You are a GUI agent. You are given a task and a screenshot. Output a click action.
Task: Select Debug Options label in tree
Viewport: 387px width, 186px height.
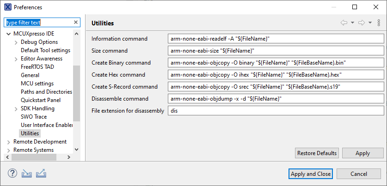tap(39, 42)
